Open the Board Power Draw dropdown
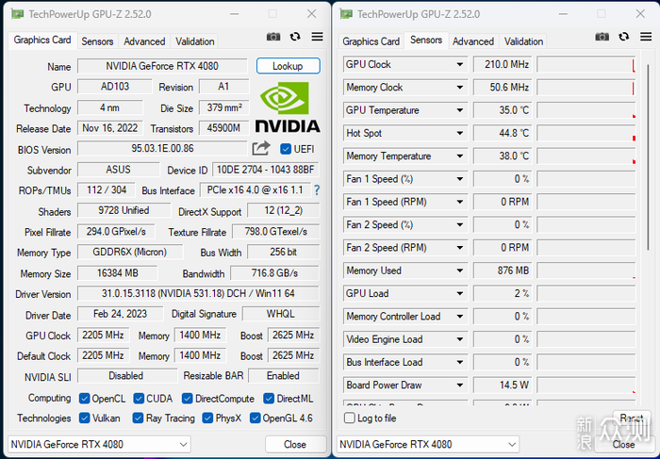The image size is (660, 459). pos(460,385)
